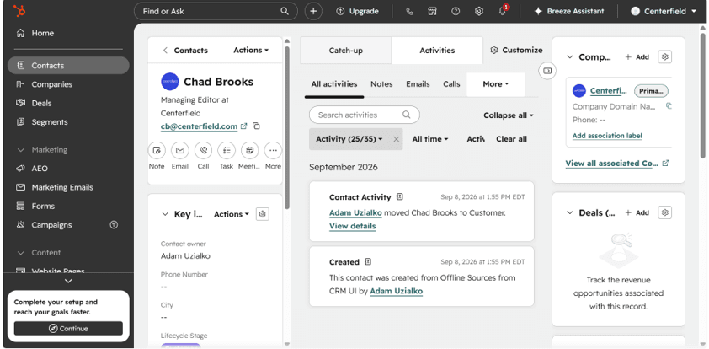Open Key information section settings gear
Viewport: 709px width, 349px height.
(263, 214)
